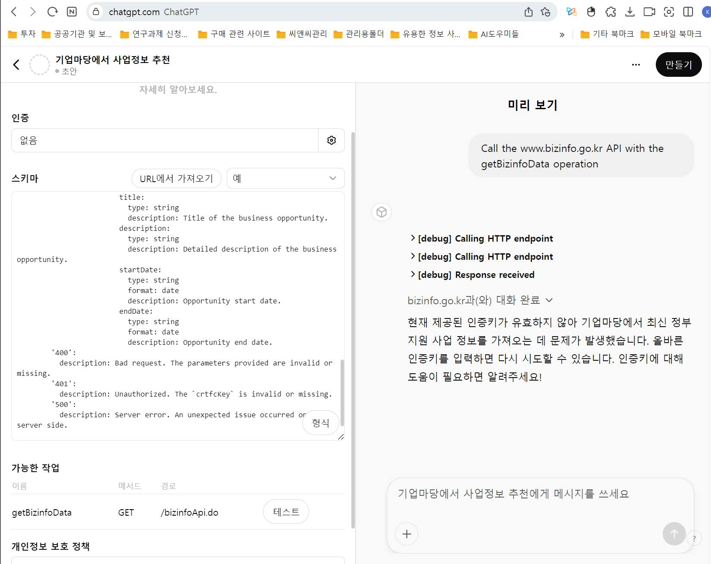Open the 유용한 정보 사... bookmark folder
The height and width of the screenshot is (564, 711).
426,34
